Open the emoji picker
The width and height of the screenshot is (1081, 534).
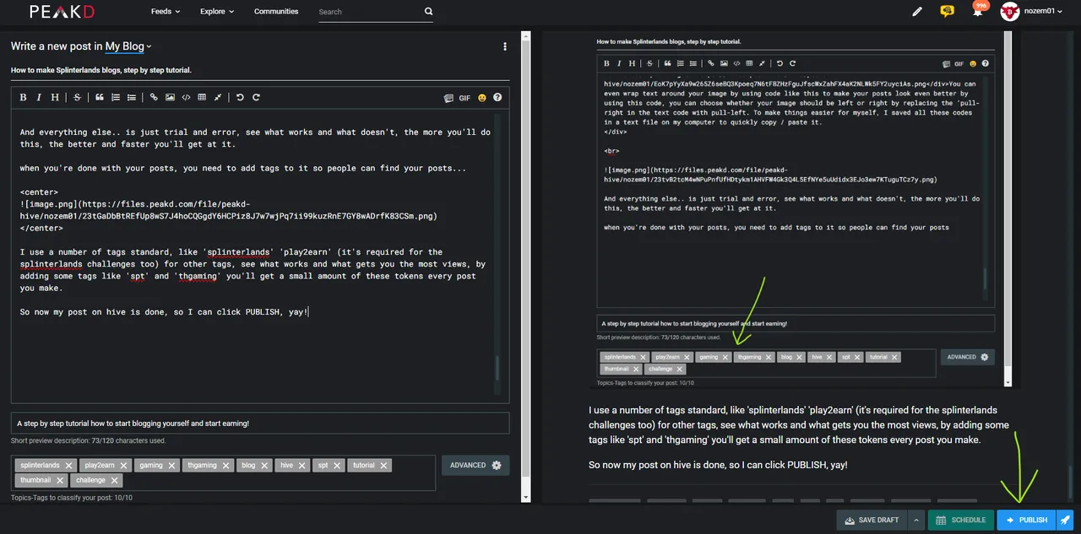(x=481, y=98)
